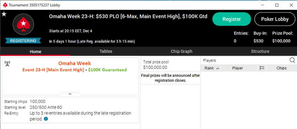Select the Structure tab
The width and height of the screenshot is (297, 129).
[x=260, y=51]
